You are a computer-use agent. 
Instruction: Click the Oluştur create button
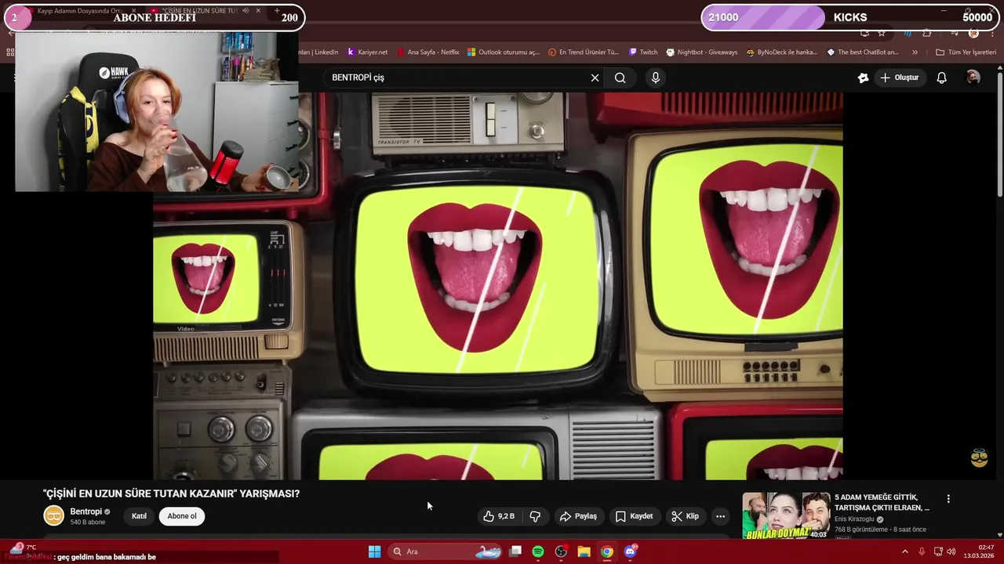pyautogui.click(x=899, y=78)
